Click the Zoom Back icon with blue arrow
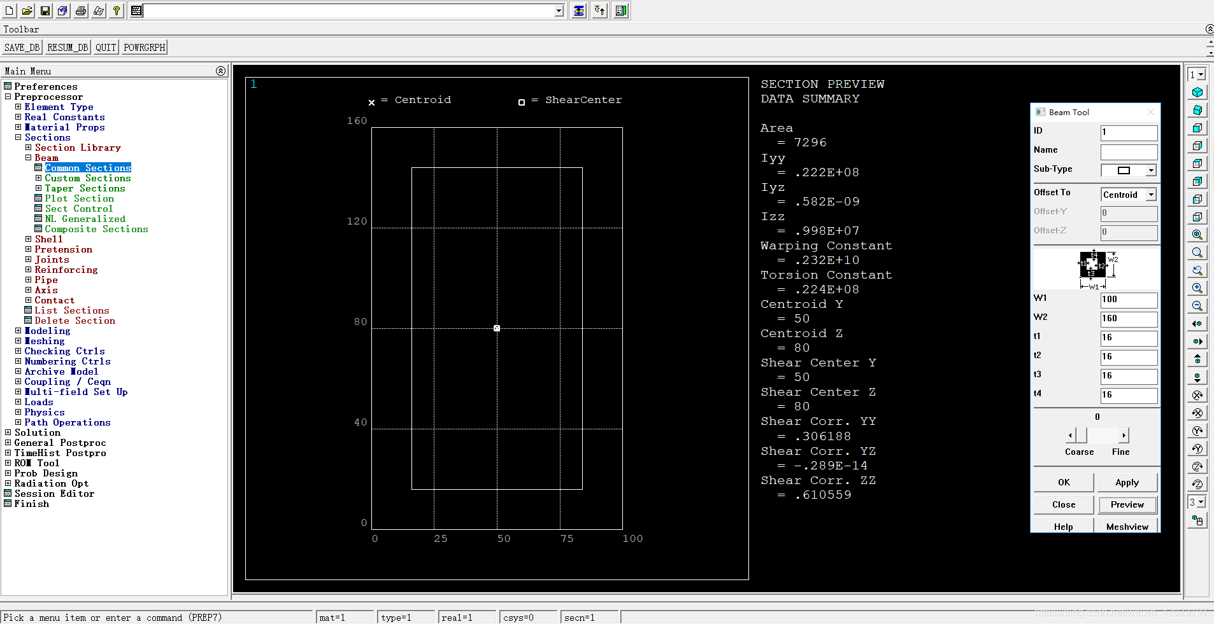The width and height of the screenshot is (1214, 624). (x=1197, y=270)
